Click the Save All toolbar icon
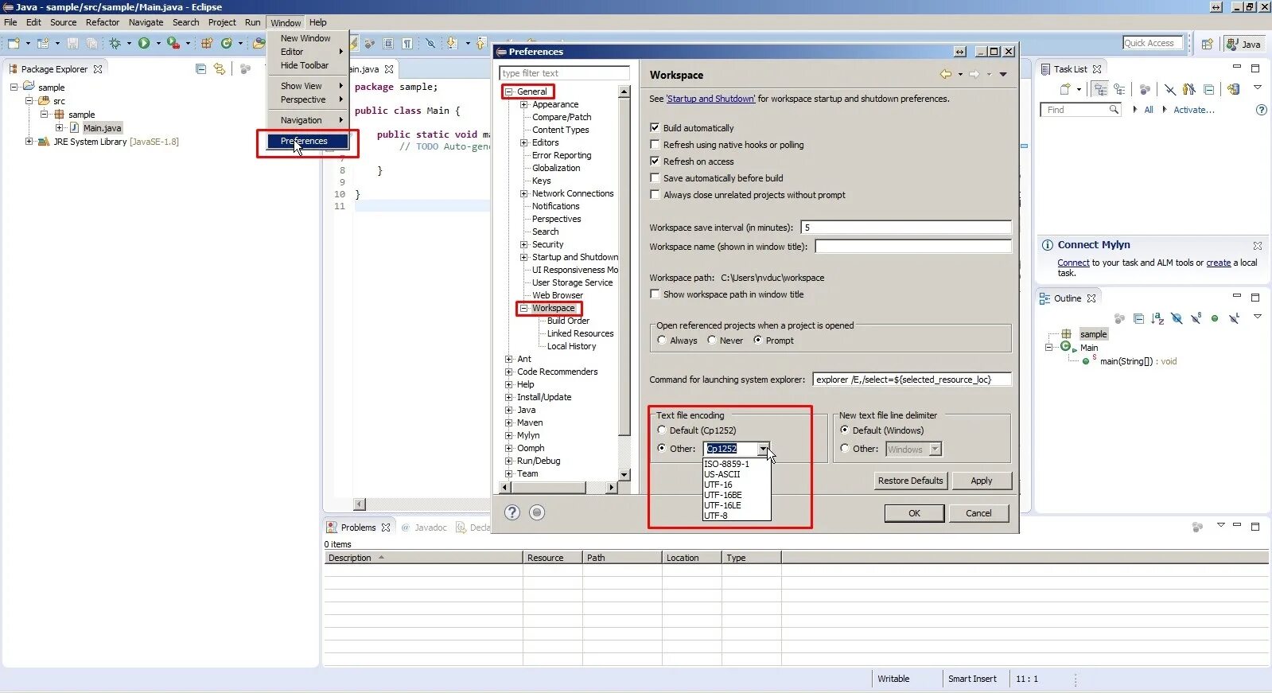 coord(91,43)
